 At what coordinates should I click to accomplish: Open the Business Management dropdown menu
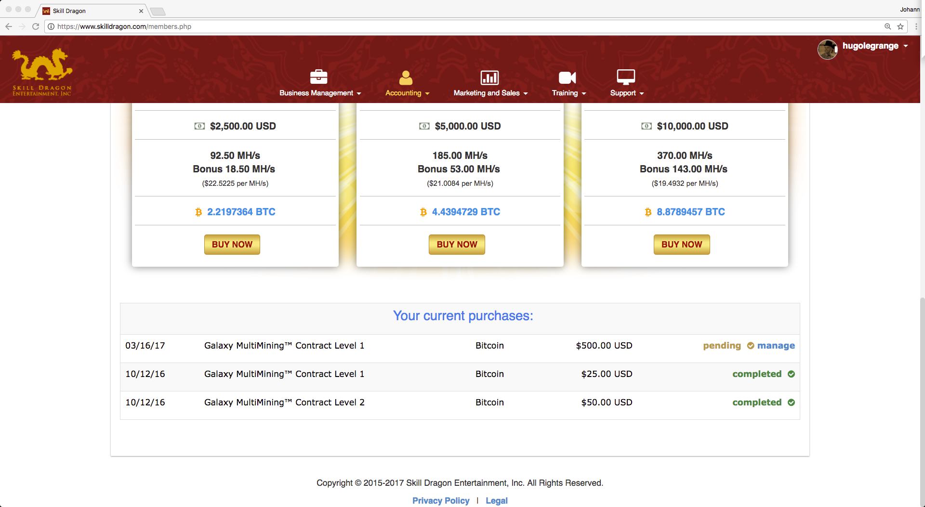(x=320, y=93)
